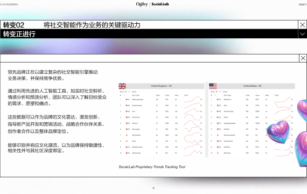
Task: Click Views column header in United States table
Action: [257, 95]
